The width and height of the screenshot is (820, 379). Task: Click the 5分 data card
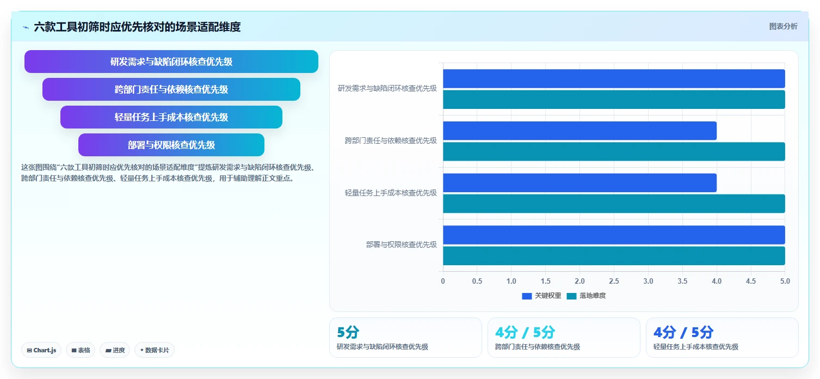[405, 338]
